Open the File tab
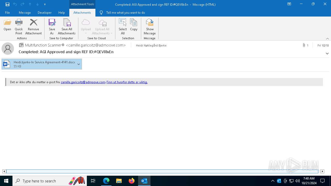Image resolution: width=331 pixels, height=186 pixels. (x=7, y=13)
